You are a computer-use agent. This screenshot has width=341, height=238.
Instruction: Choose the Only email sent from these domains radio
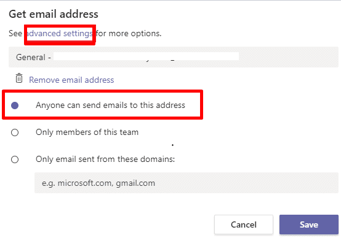(15, 159)
